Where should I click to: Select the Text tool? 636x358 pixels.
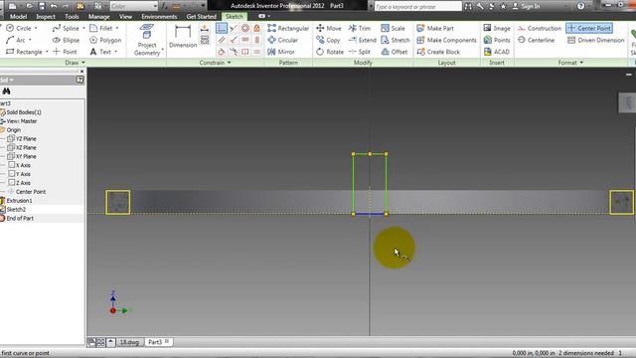pos(100,52)
